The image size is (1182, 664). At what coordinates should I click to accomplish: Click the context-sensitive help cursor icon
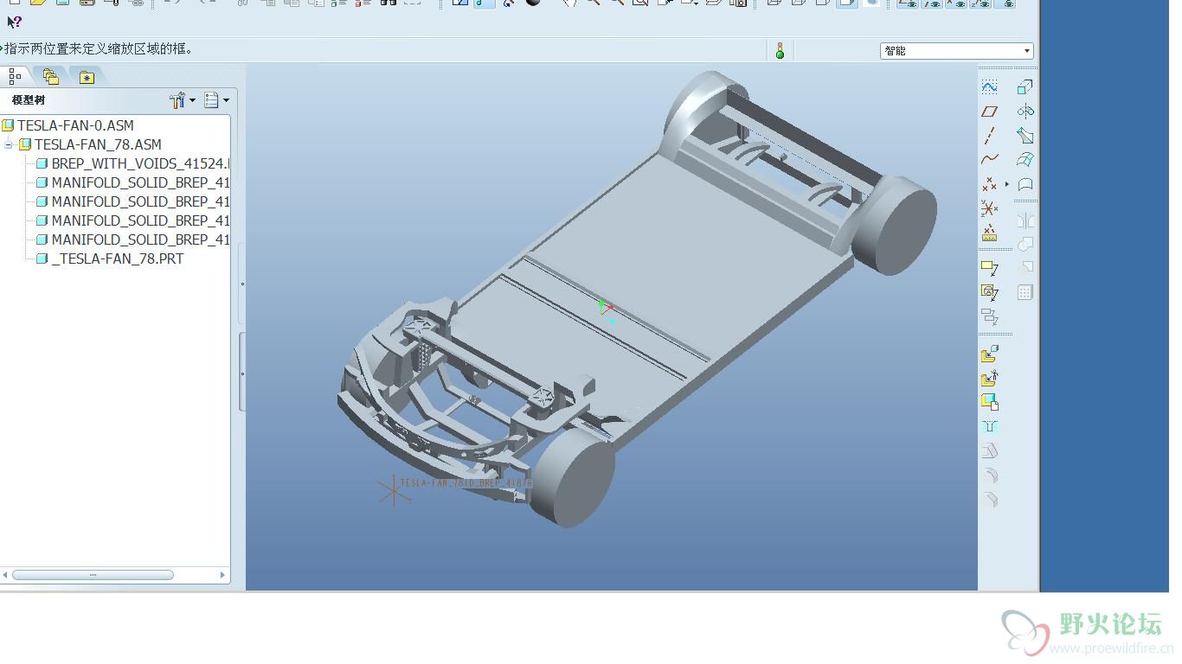point(14,22)
